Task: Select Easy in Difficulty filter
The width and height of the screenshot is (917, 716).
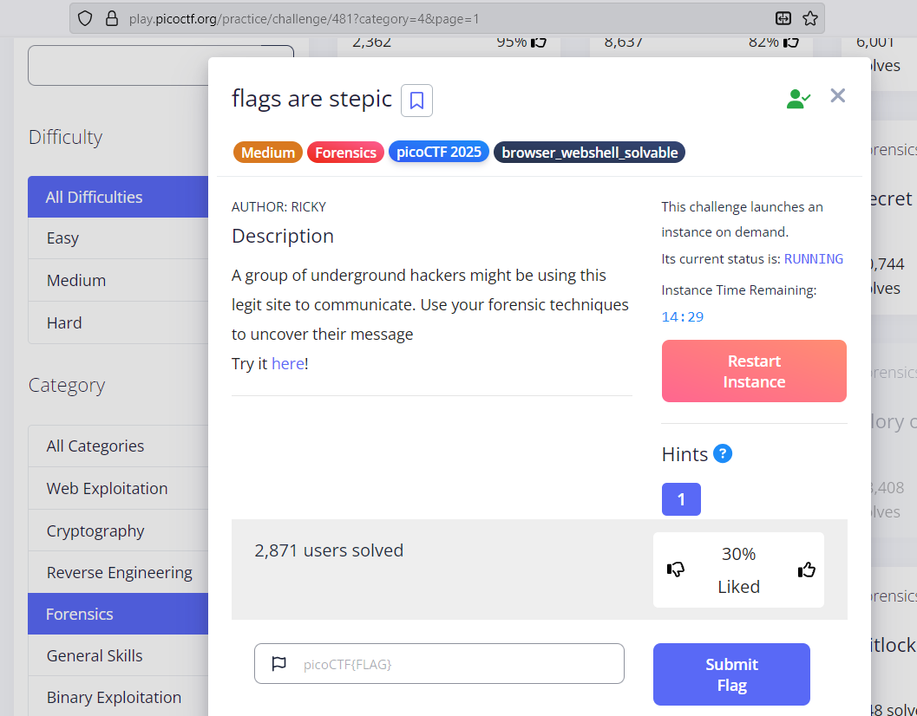Action: [62, 238]
